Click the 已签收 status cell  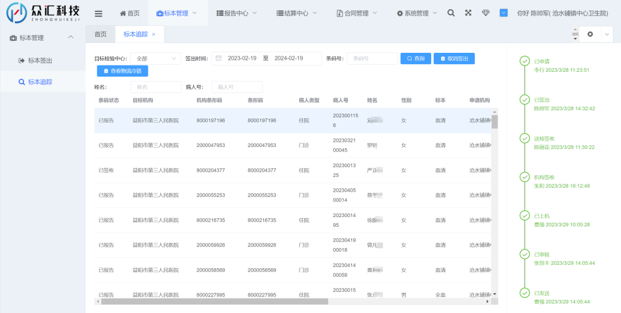[x=106, y=170]
